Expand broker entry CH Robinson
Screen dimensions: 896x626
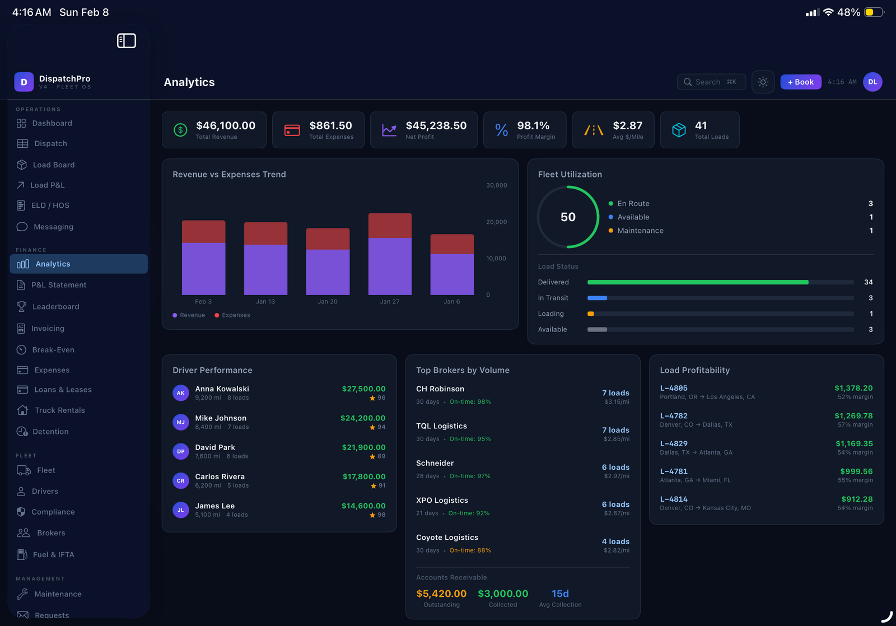tap(522, 394)
